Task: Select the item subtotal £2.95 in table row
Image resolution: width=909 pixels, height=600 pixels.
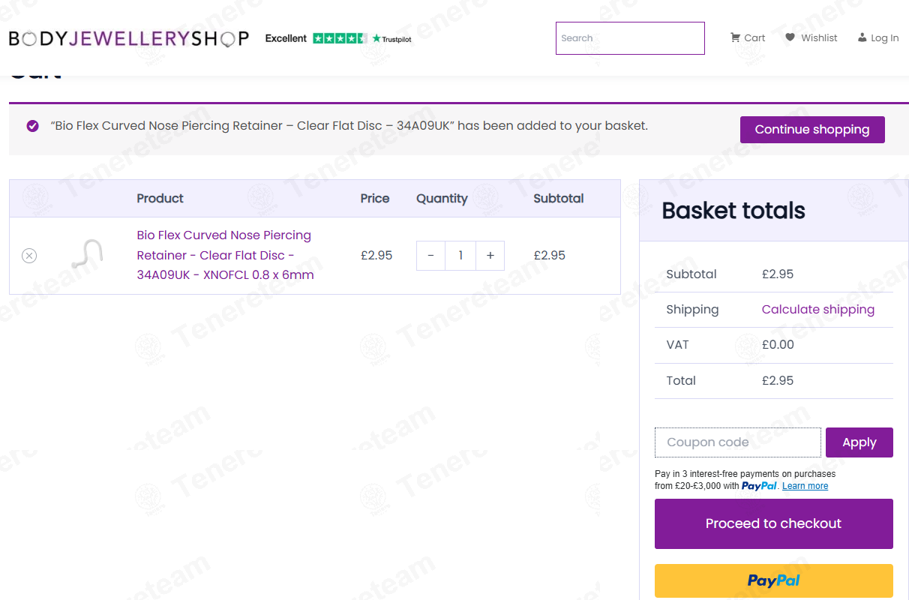Action: [550, 256]
